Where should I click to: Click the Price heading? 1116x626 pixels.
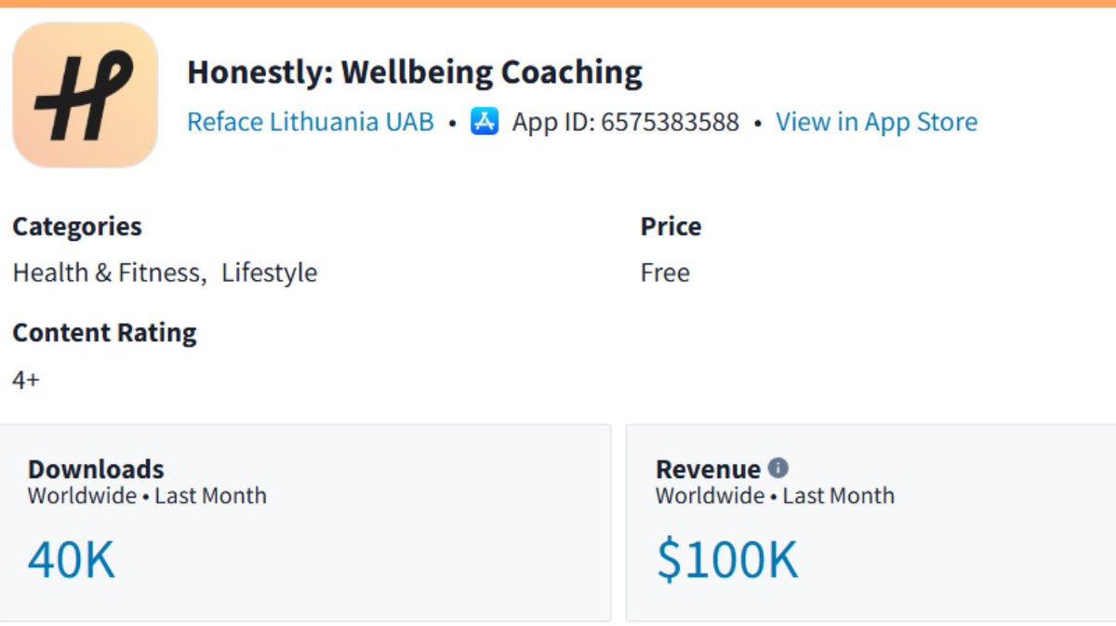671,226
